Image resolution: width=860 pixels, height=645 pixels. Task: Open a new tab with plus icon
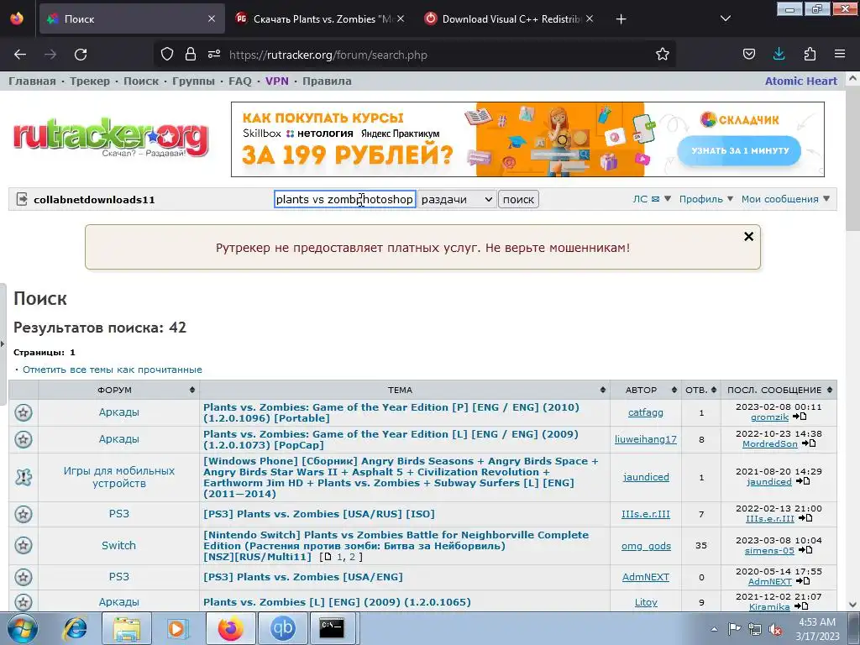point(621,19)
